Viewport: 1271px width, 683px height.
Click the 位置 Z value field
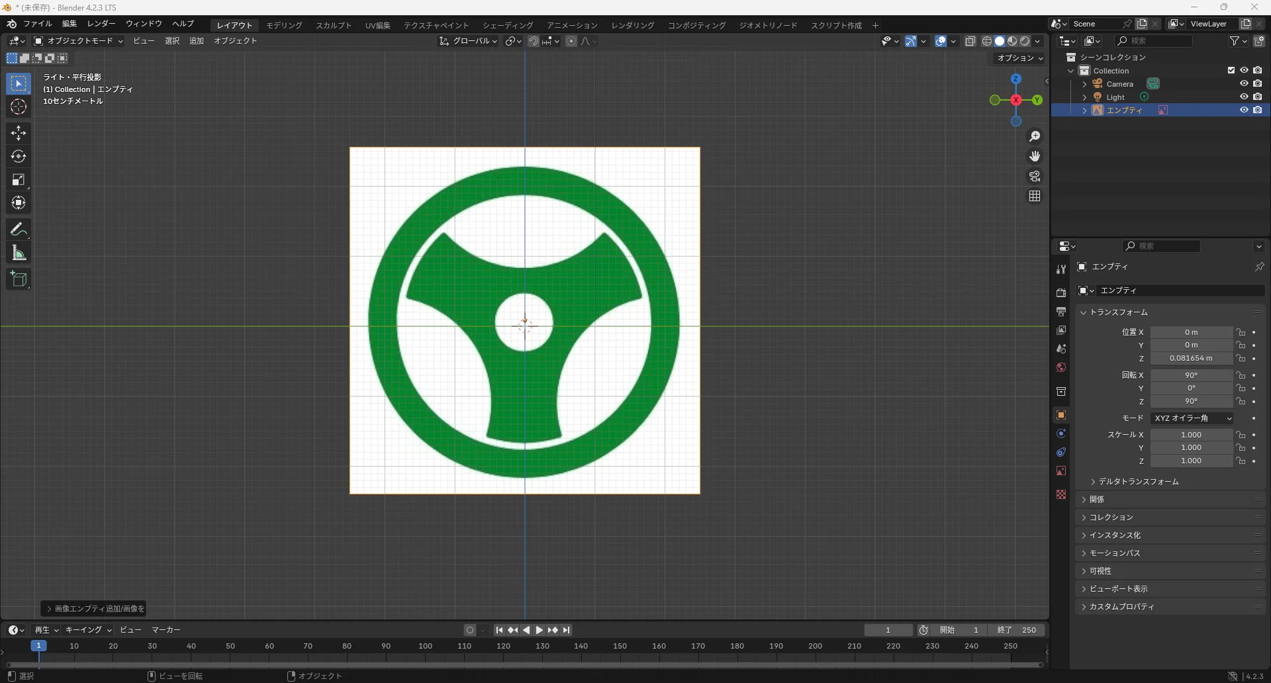coord(1192,359)
